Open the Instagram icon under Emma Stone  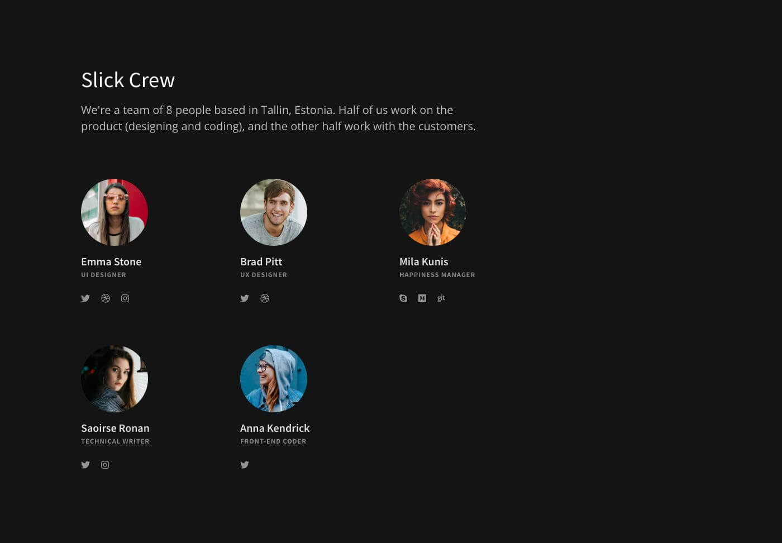(x=125, y=298)
